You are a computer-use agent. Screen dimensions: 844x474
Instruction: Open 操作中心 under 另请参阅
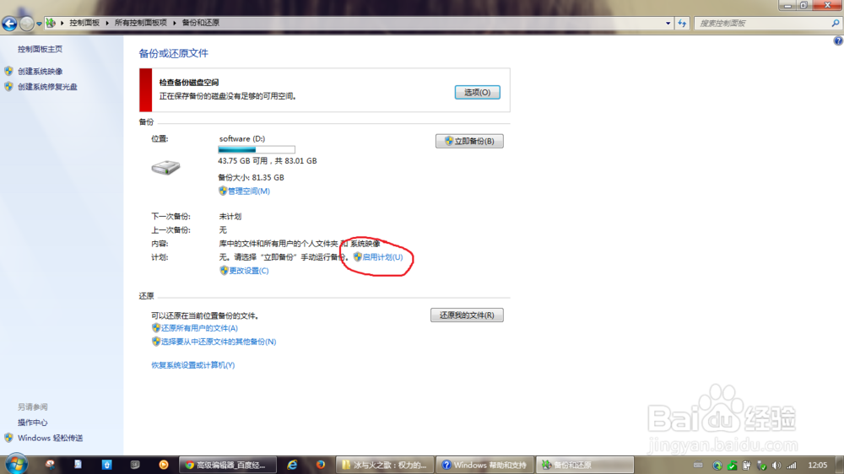pos(32,423)
